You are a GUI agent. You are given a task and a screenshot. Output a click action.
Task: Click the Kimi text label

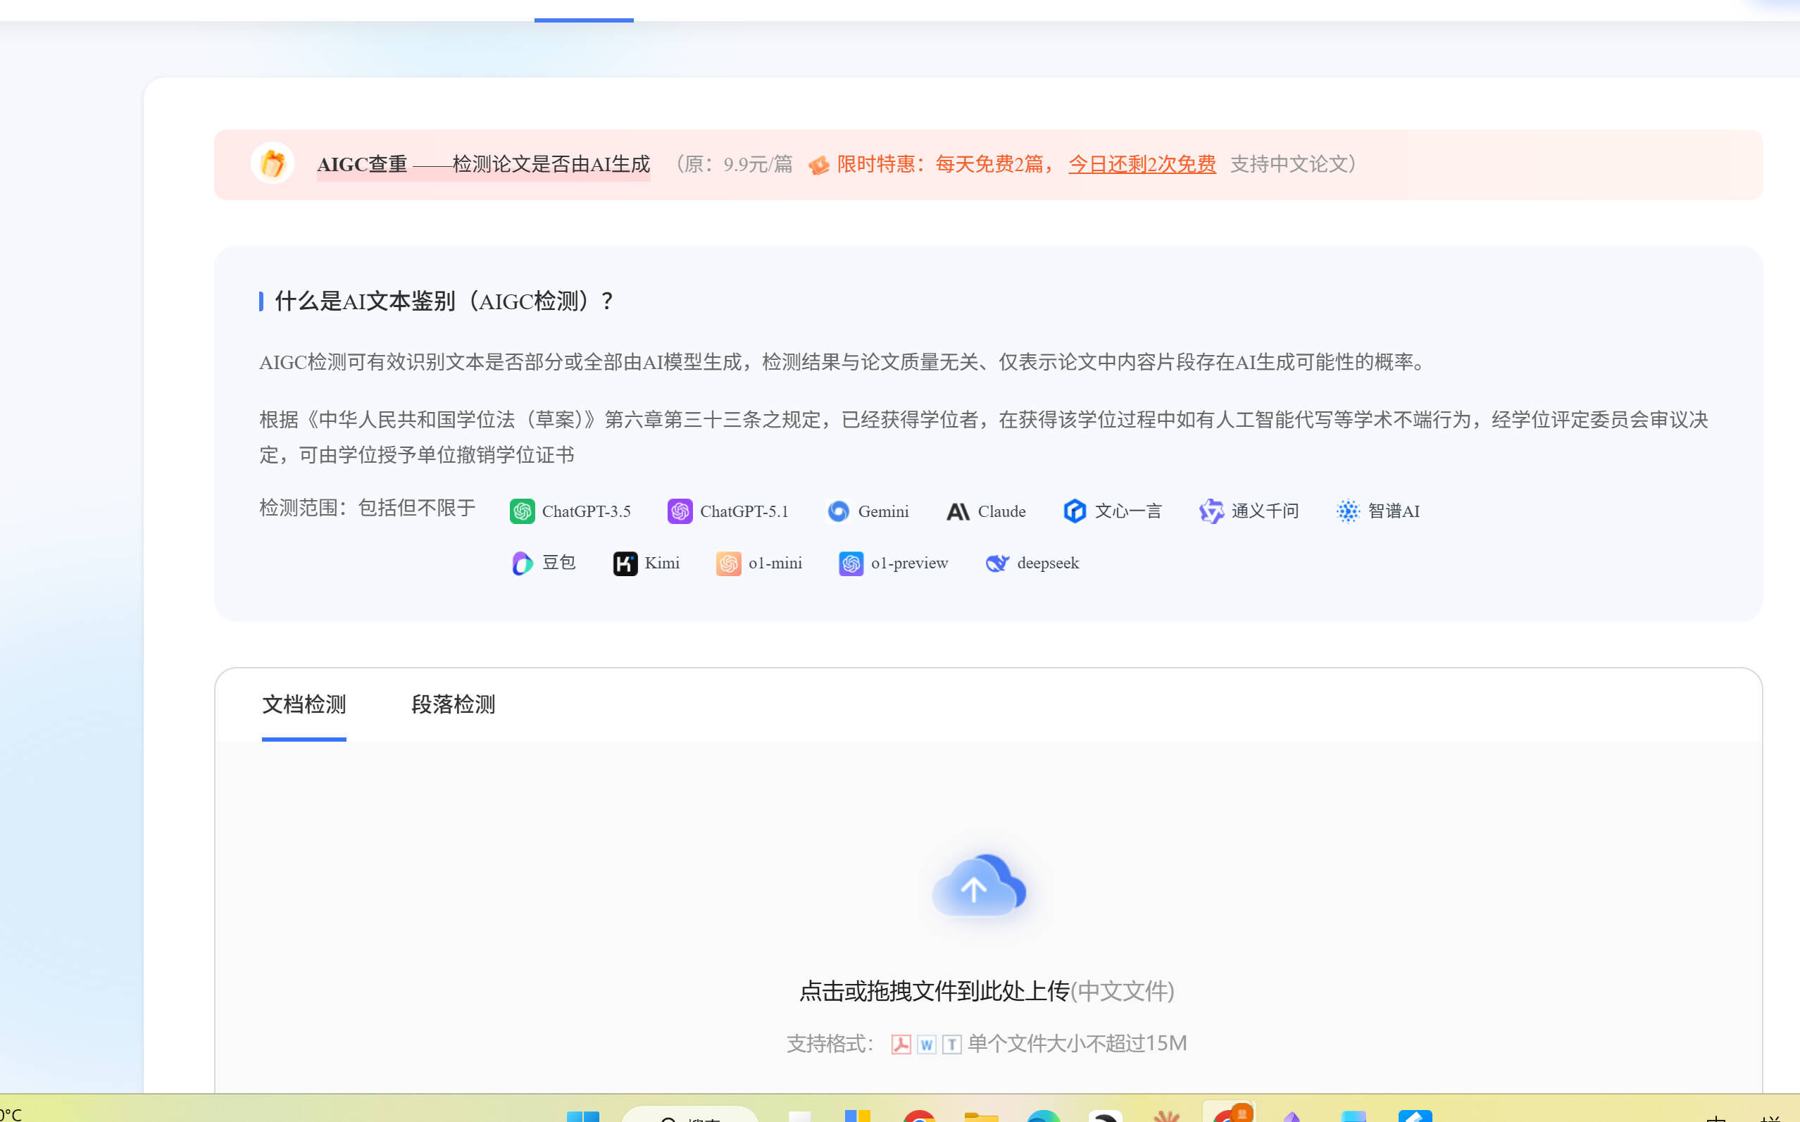[x=662, y=563]
